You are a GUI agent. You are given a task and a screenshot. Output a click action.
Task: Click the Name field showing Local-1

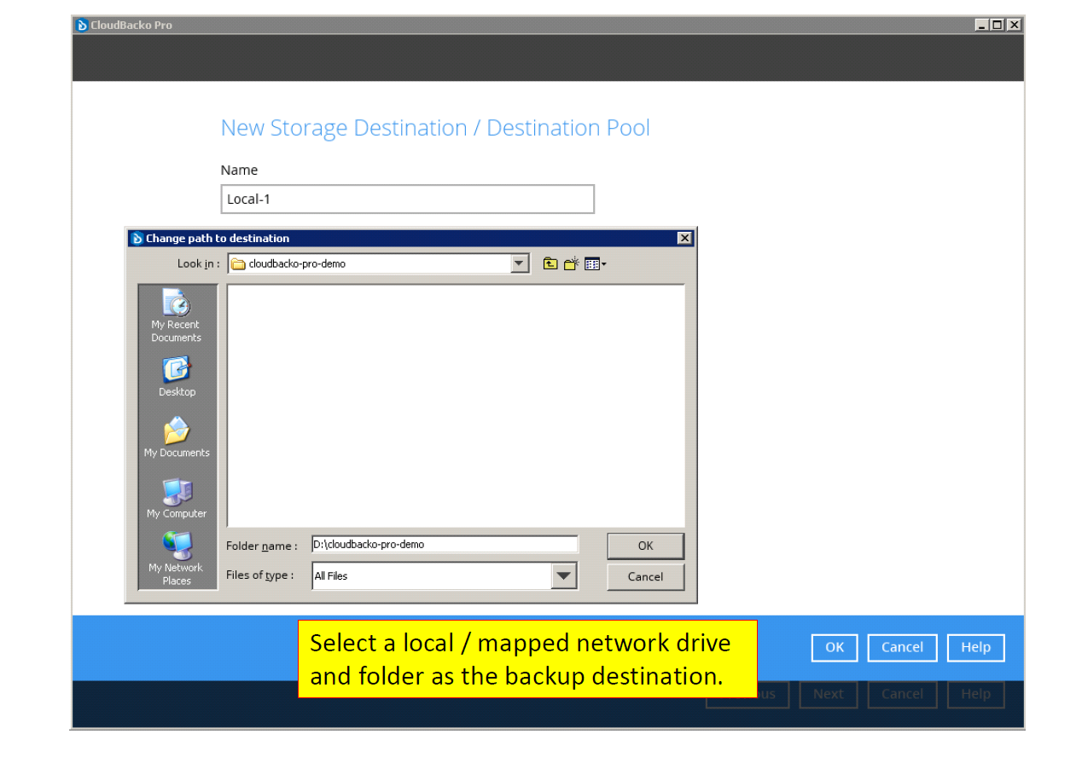407,199
